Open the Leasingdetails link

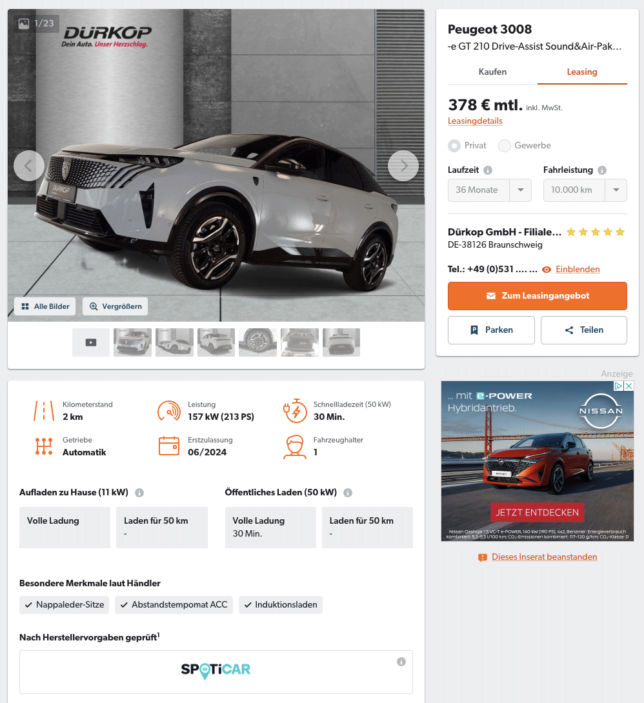(475, 121)
